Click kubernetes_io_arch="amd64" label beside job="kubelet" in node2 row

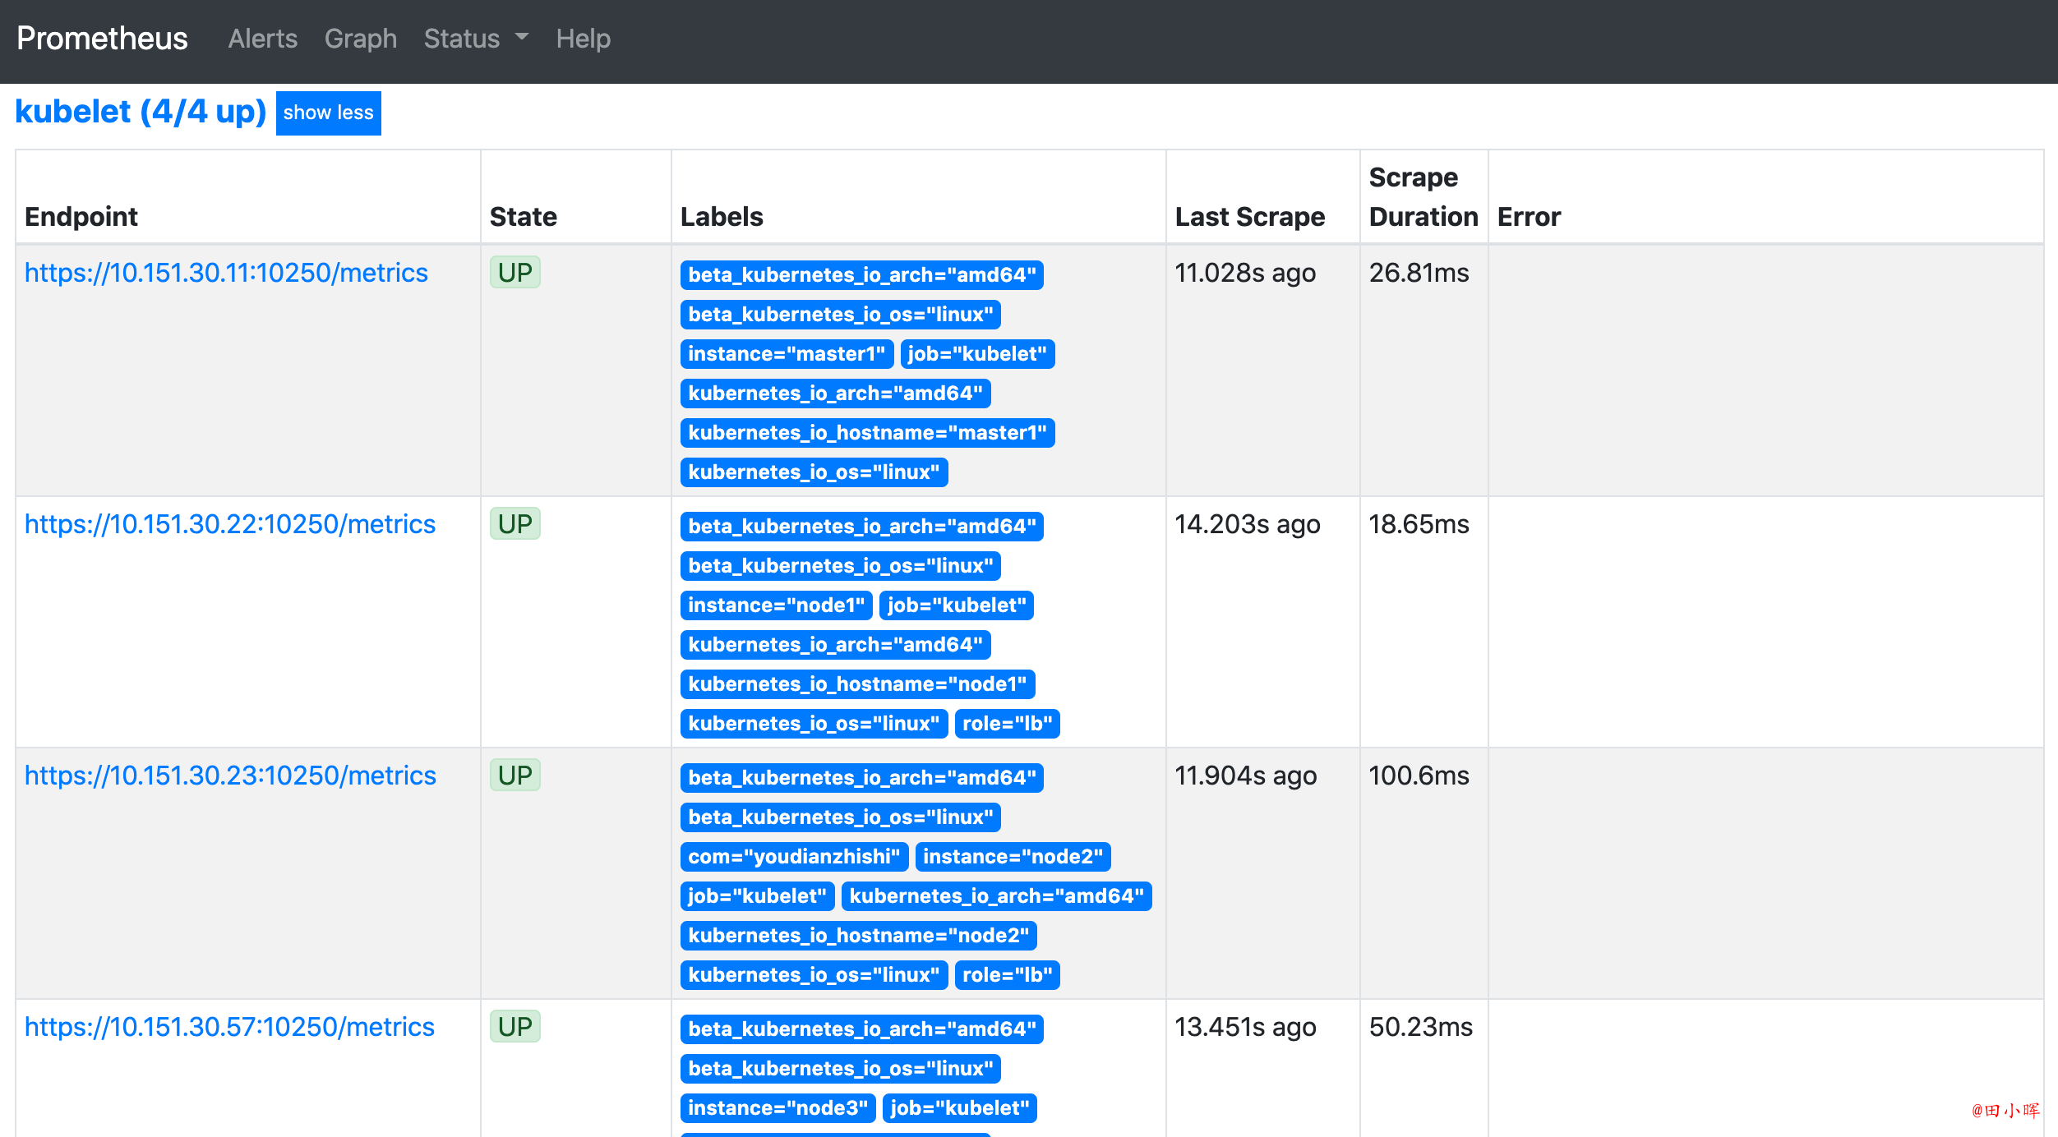997,896
